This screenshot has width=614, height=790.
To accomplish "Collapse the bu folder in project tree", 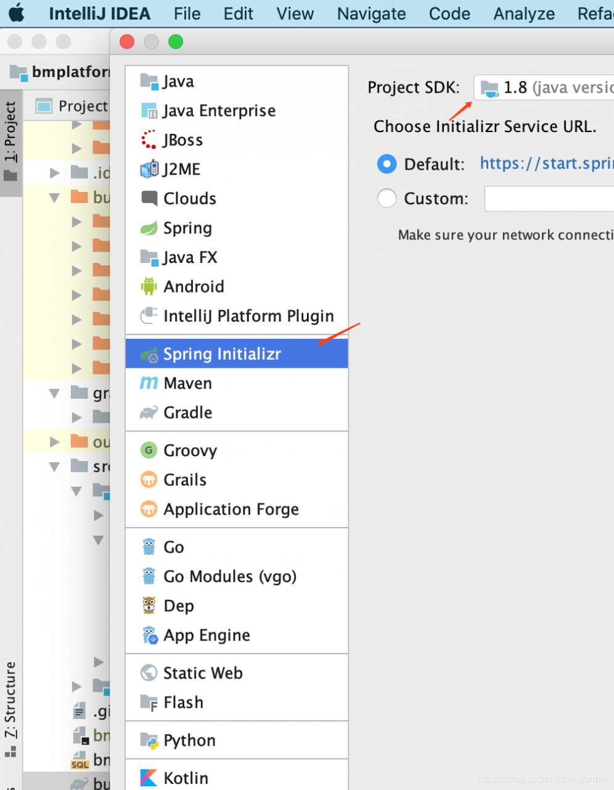I will coord(55,197).
